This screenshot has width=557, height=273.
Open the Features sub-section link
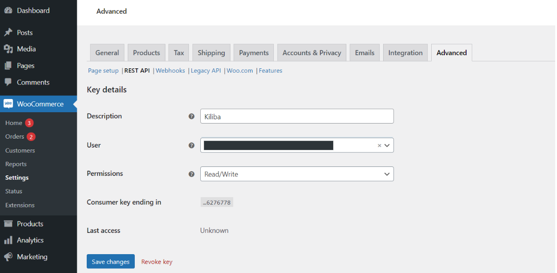click(270, 70)
